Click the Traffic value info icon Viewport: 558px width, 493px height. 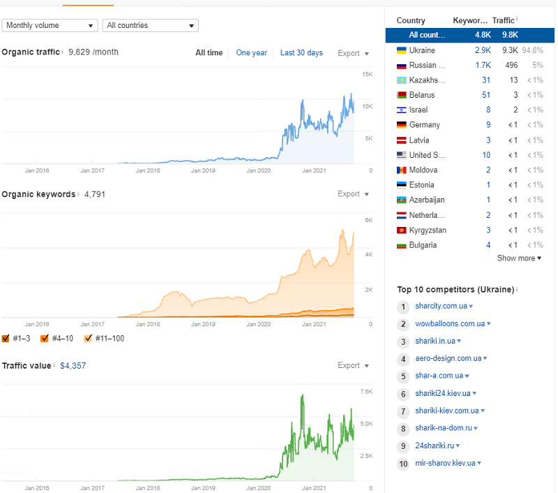point(54,365)
